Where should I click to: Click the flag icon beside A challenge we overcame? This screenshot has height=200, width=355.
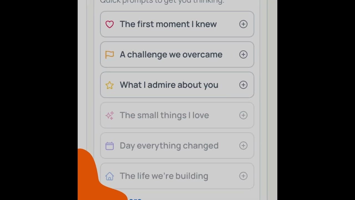point(110,54)
